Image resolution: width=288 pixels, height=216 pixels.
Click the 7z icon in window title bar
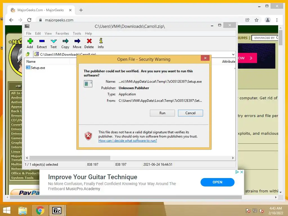point(27,26)
